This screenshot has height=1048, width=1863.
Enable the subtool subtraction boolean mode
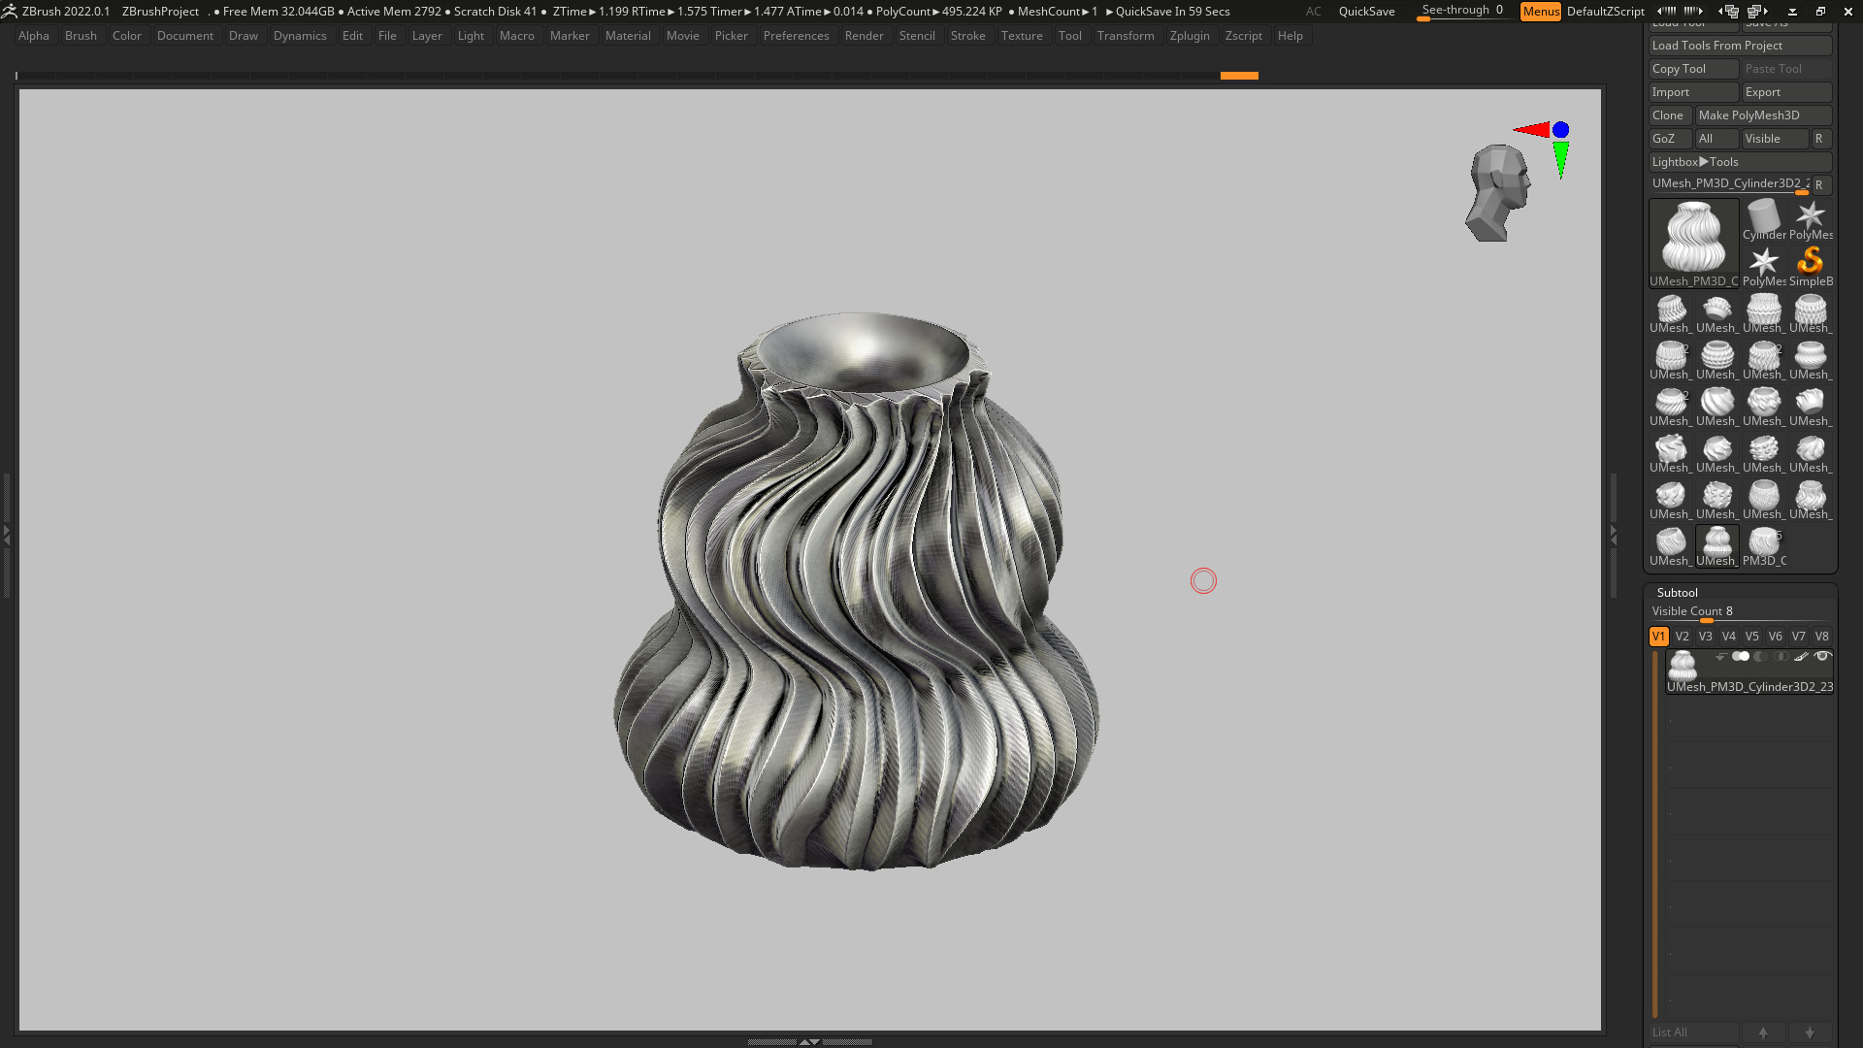click(x=1761, y=657)
